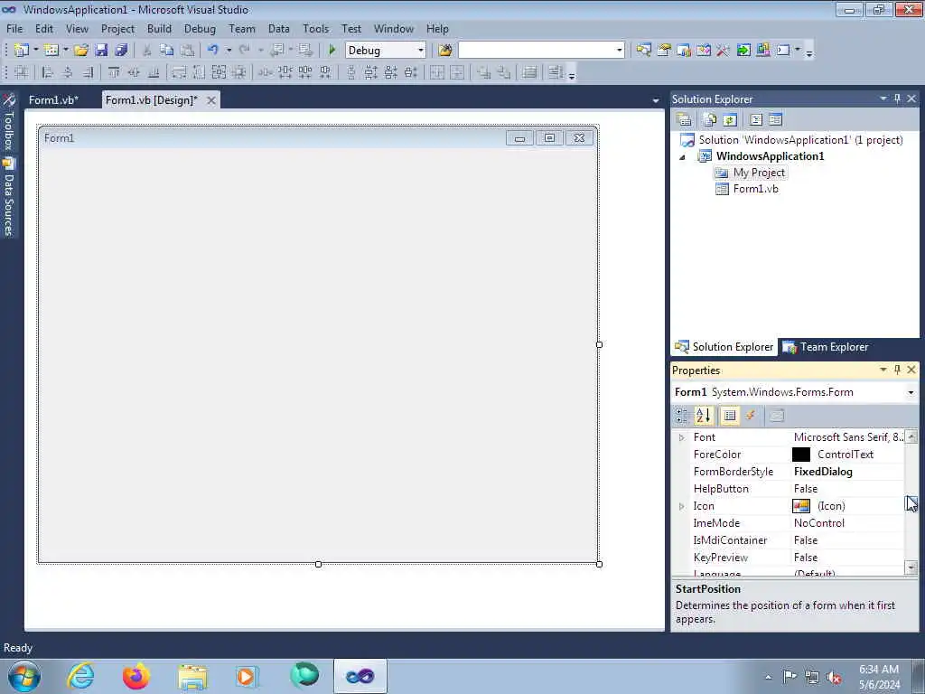Open the File menu
Image resolution: width=925 pixels, height=694 pixels.
(x=14, y=28)
